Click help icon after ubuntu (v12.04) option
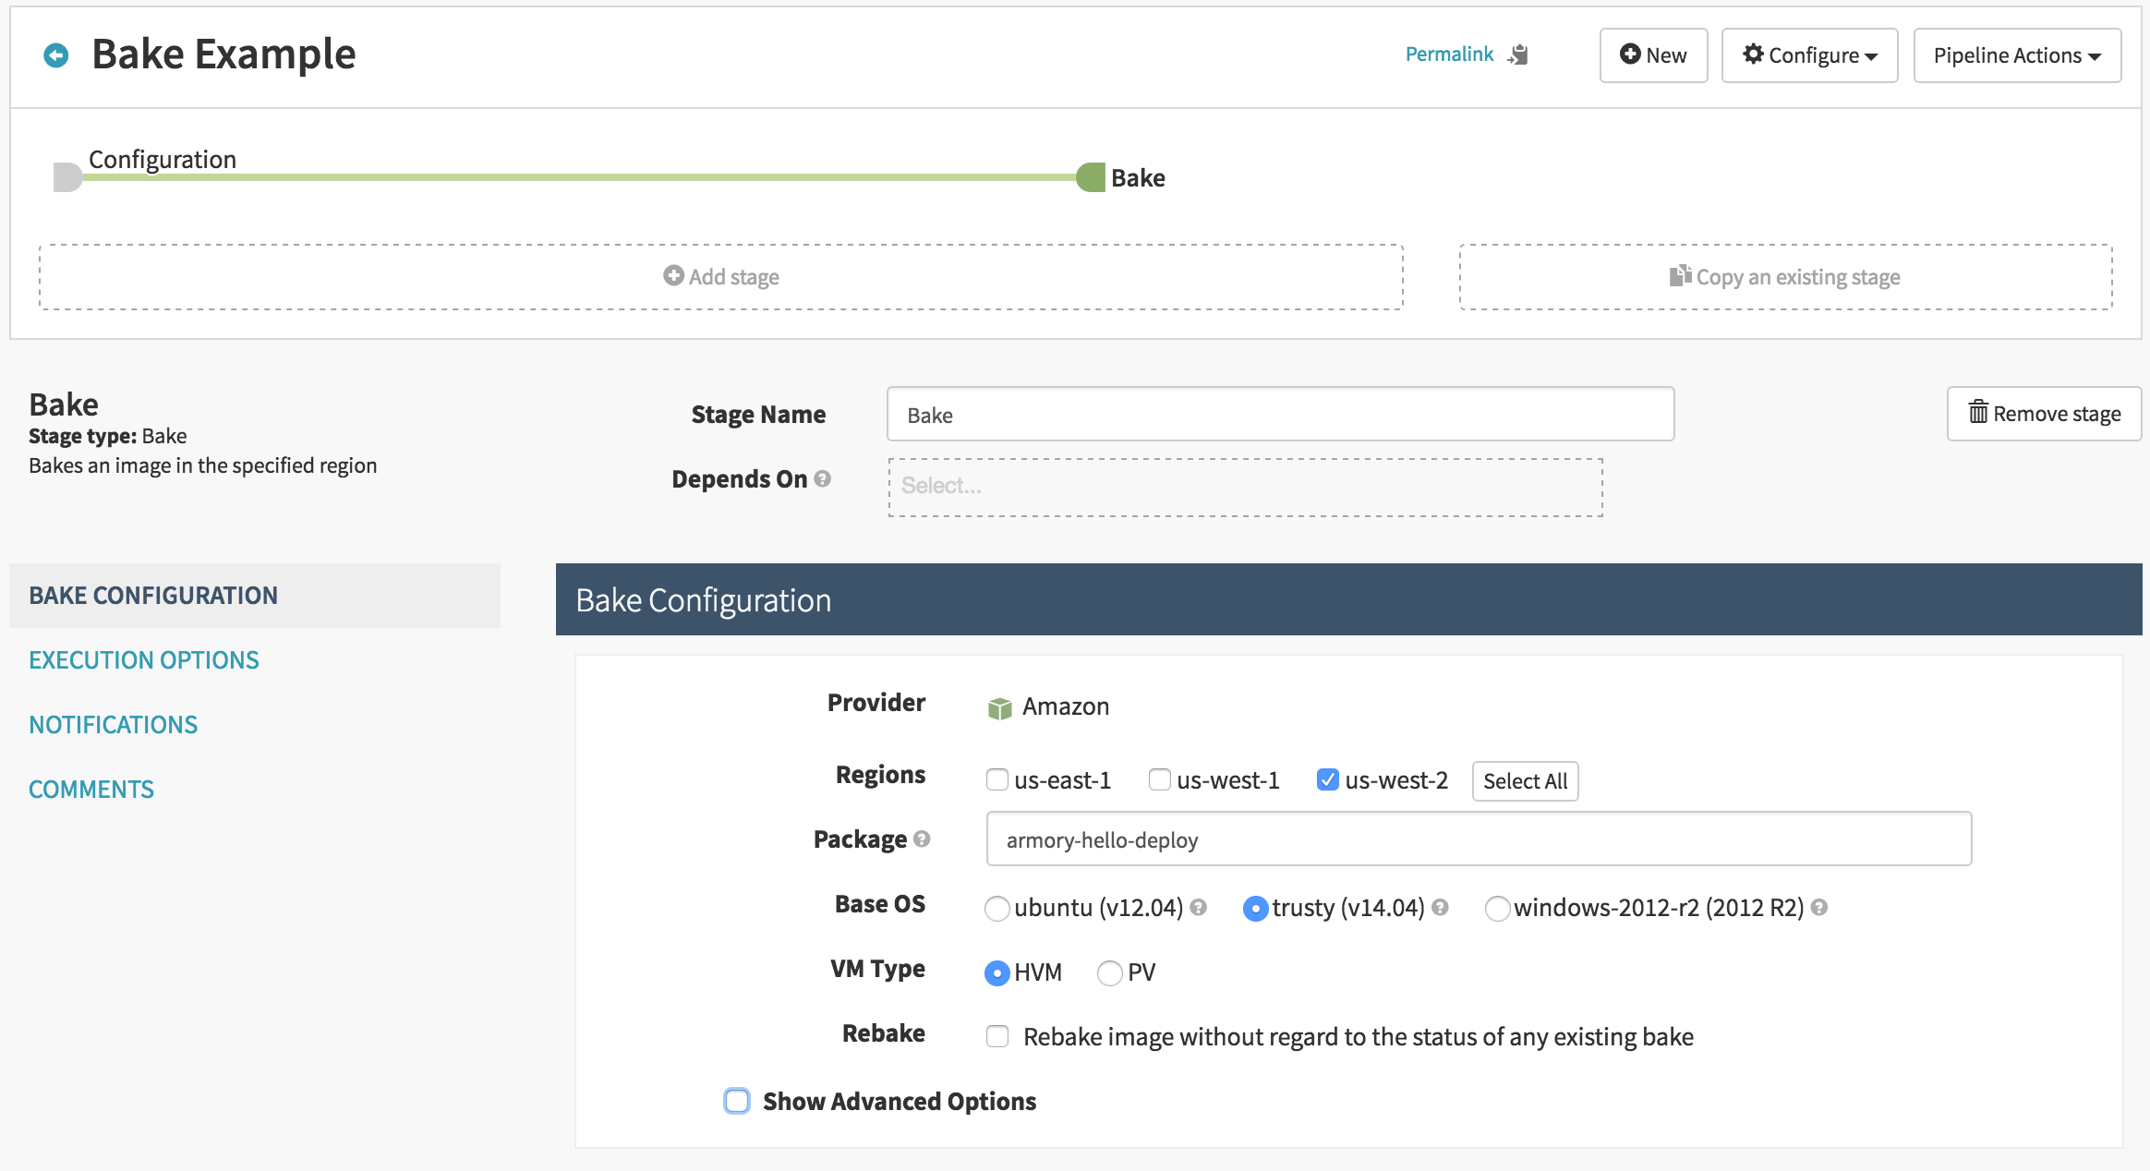The width and height of the screenshot is (2150, 1171). tap(1199, 907)
